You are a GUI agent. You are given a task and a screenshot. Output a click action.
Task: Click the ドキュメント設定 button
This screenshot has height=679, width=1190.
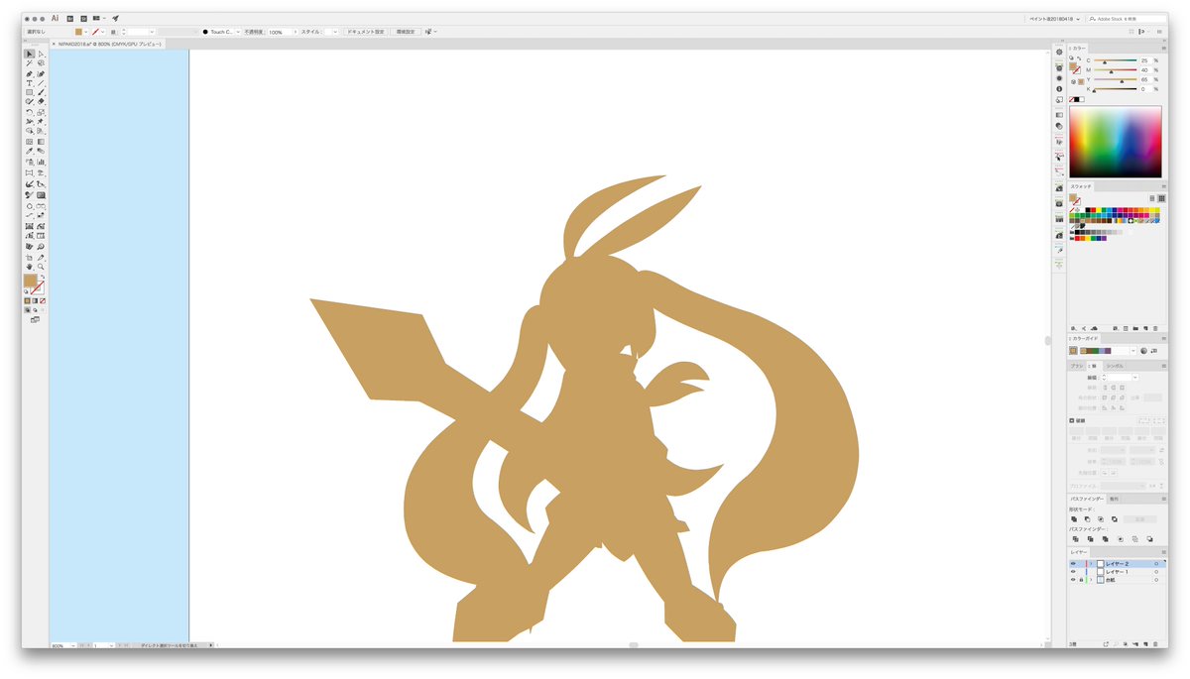(x=365, y=32)
